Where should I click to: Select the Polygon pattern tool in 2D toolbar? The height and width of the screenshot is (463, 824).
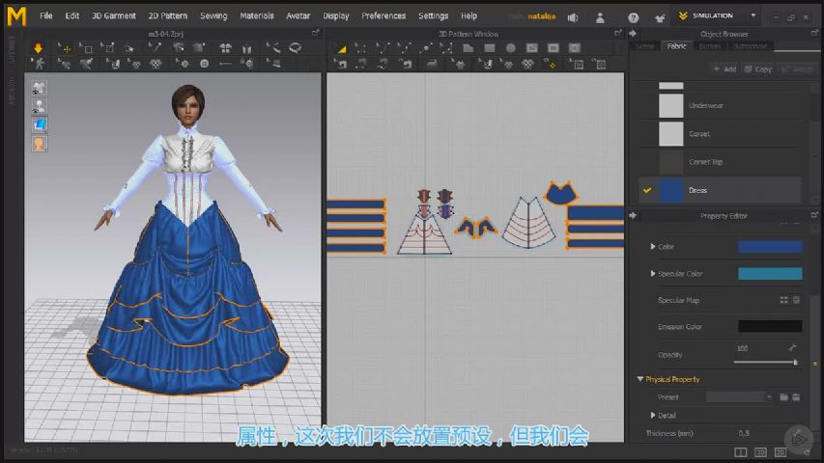pyautogui.click(x=469, y=48)
